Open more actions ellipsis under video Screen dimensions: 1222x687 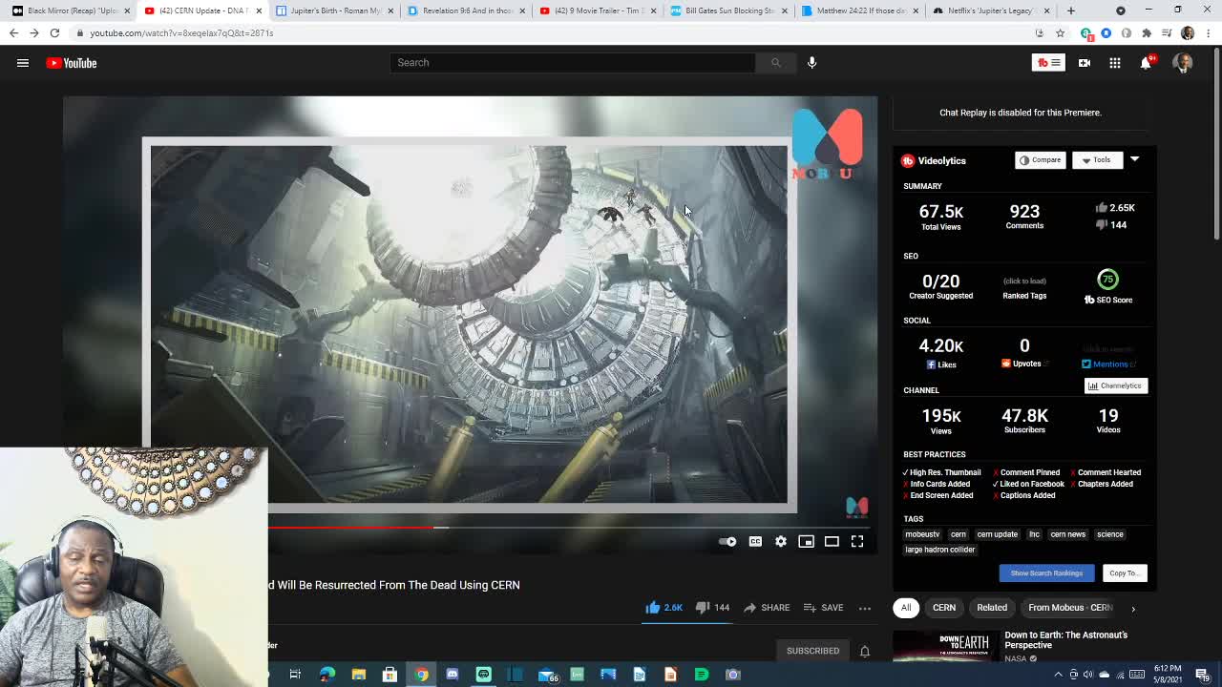pyautogui.click(x=865, y=608)
